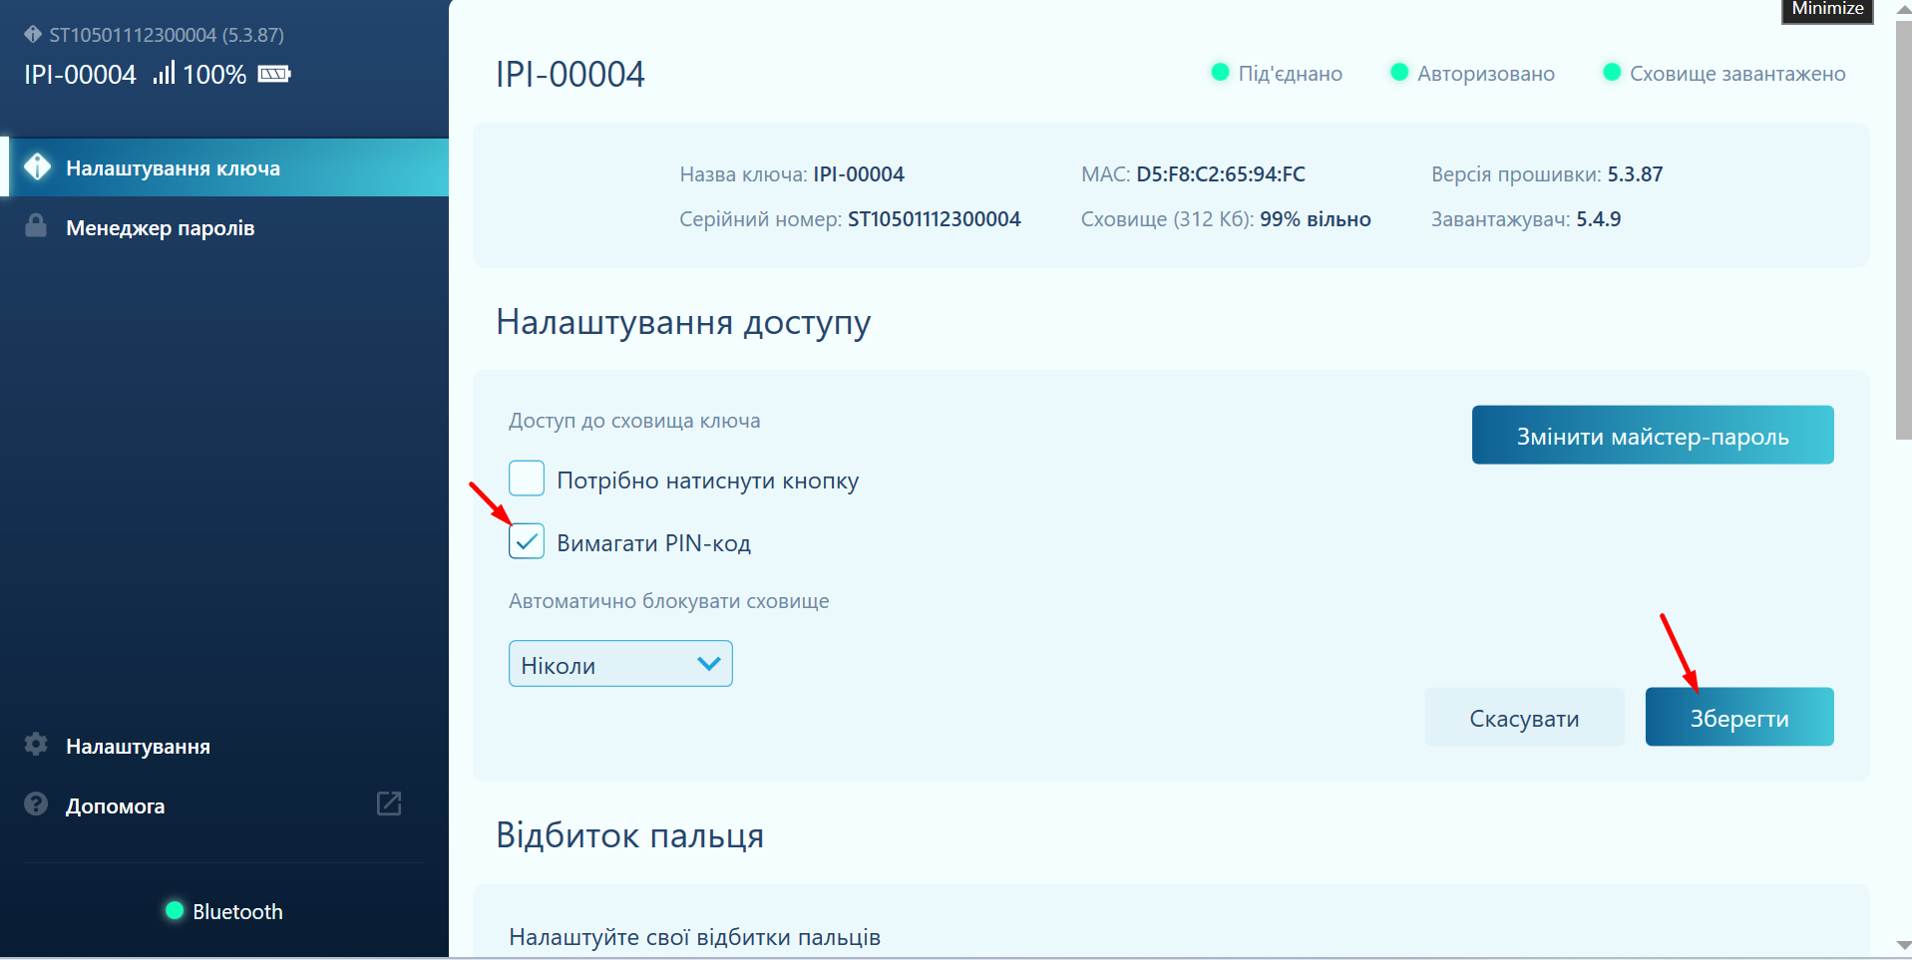Click the help question mark icon
Screen dimensions: 1912x960
coord(36,804)
